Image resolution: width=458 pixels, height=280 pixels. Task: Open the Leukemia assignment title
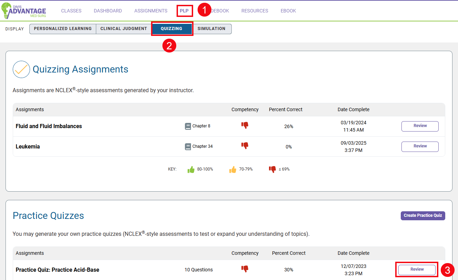click(28, 147)
